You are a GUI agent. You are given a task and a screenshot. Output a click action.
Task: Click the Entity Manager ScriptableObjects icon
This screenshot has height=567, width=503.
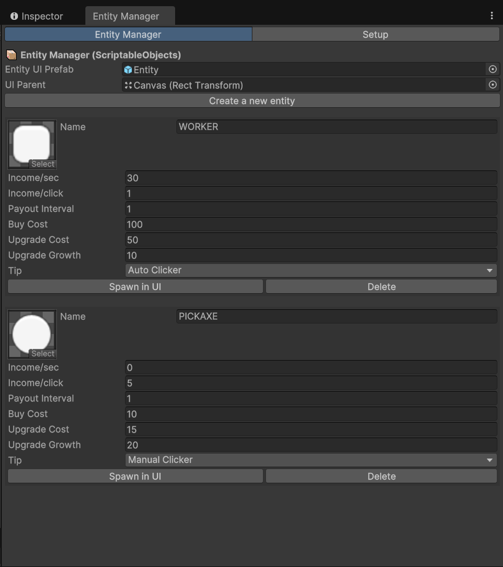click(12, 55)
